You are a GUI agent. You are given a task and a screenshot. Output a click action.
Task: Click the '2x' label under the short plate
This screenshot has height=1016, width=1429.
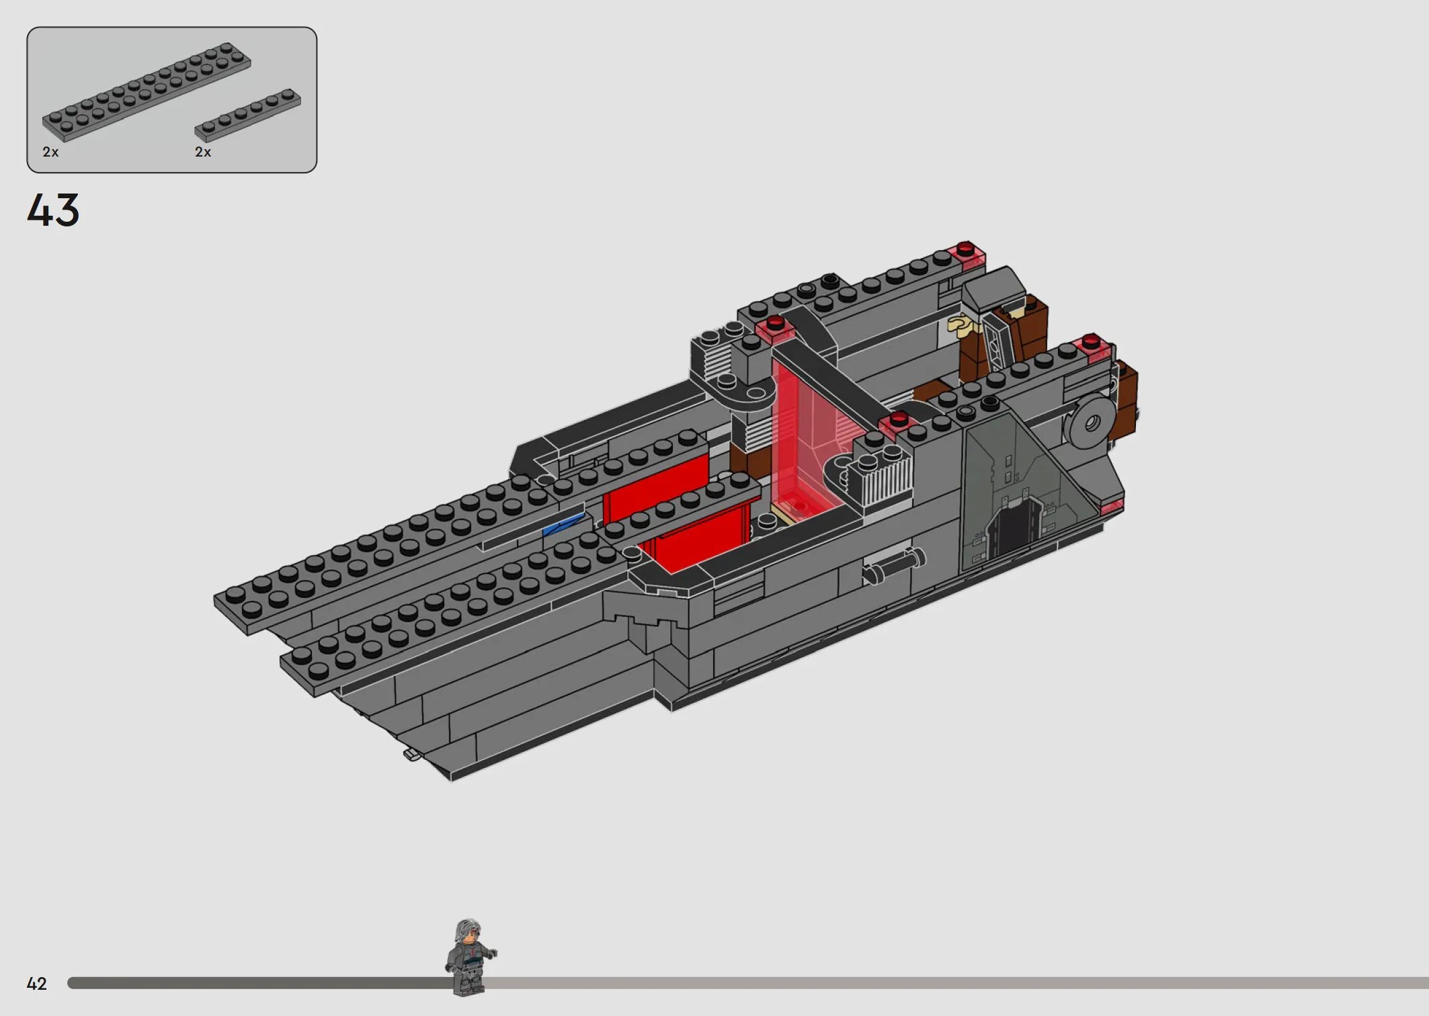203,153
